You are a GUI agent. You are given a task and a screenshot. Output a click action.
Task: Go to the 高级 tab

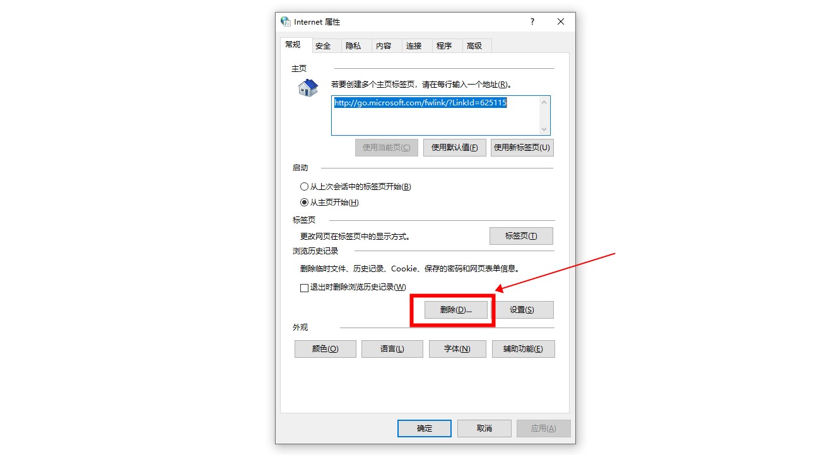[x=474, y=46]
